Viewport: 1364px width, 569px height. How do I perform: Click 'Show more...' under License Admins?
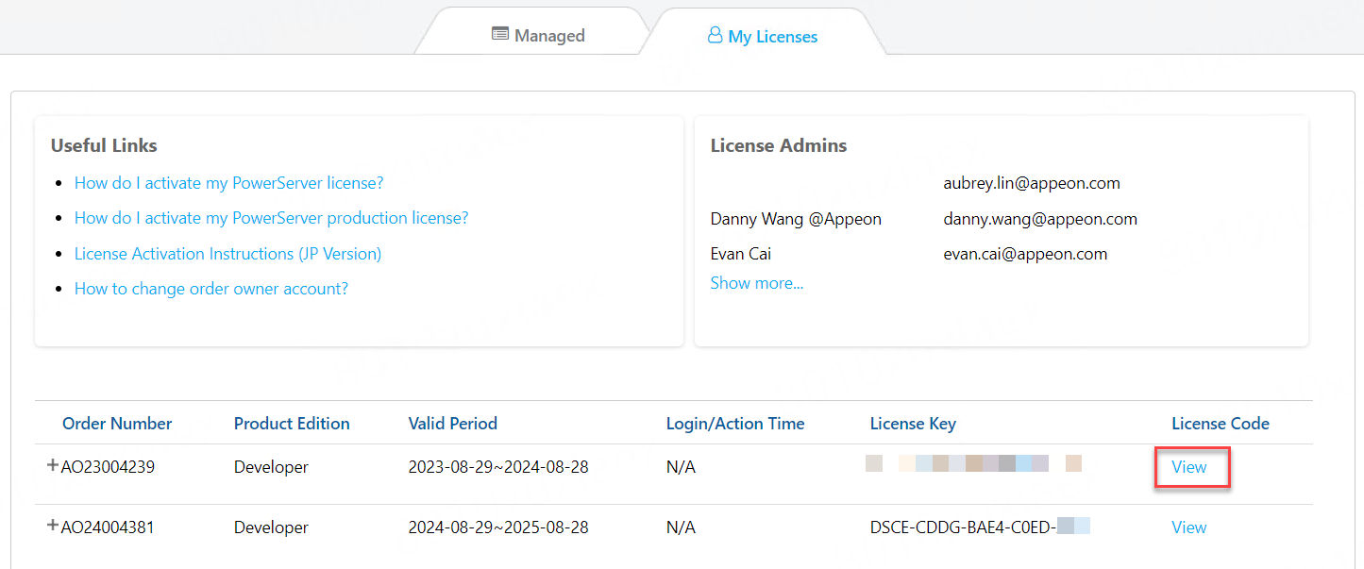tap(756, 283)
